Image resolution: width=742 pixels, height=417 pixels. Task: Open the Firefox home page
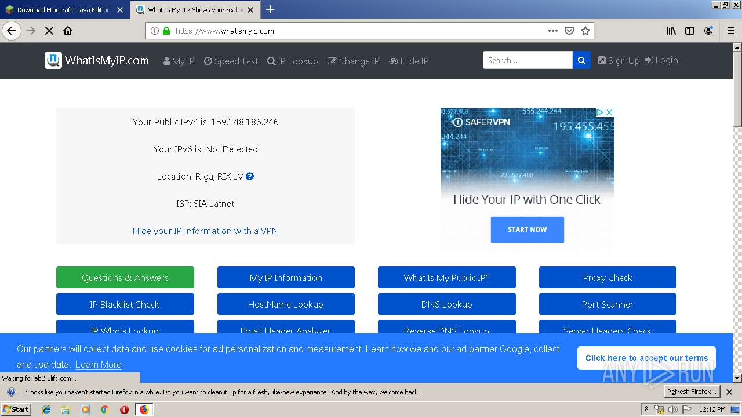[68, 31]
